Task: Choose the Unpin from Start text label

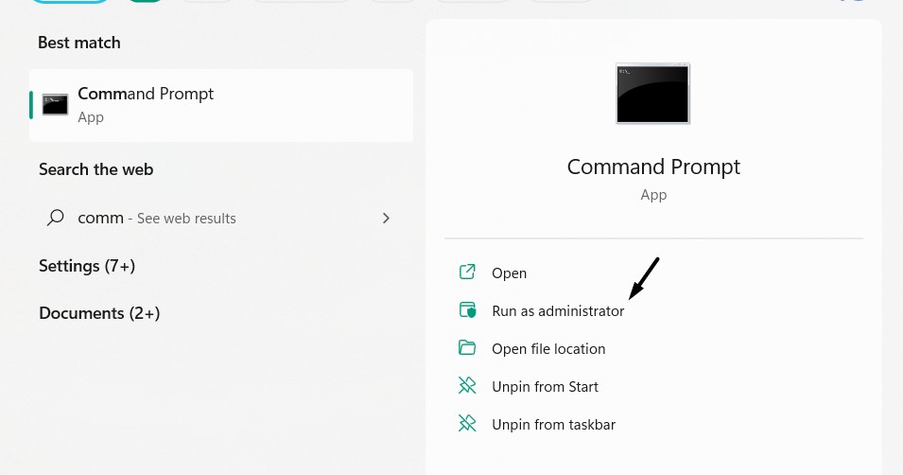Action: (x=545, y=387)
